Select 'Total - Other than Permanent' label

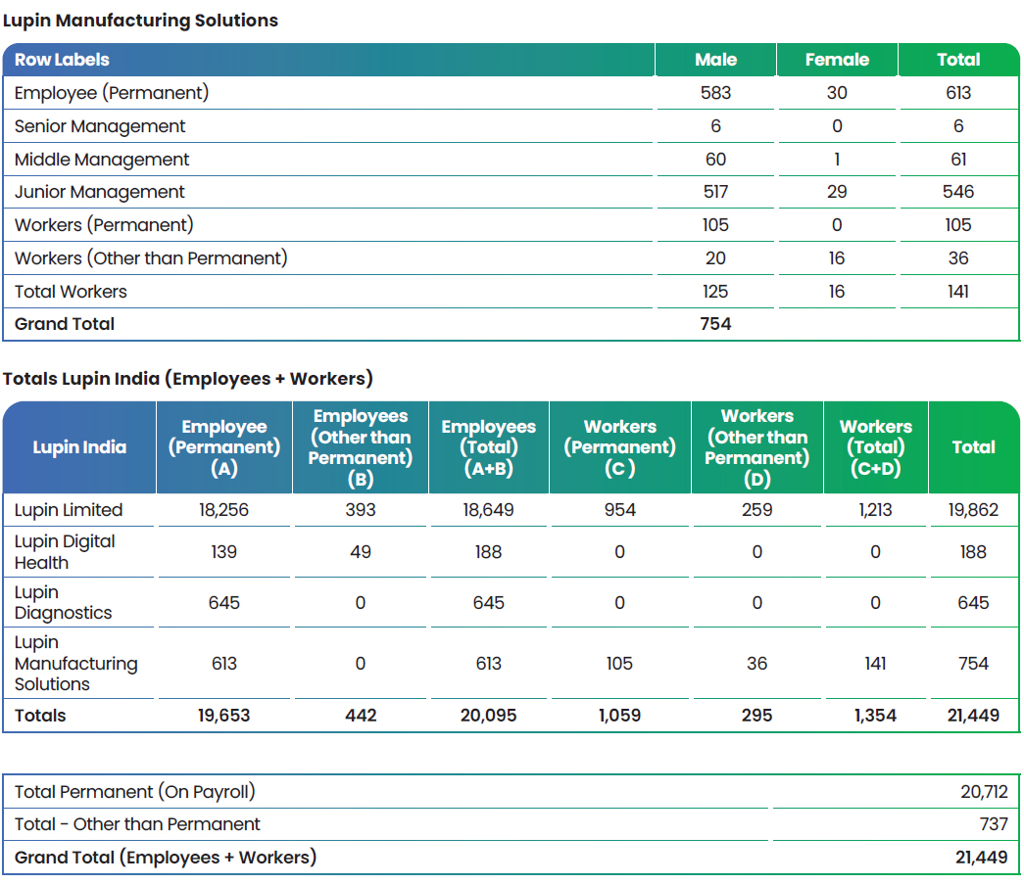[137, 824]
